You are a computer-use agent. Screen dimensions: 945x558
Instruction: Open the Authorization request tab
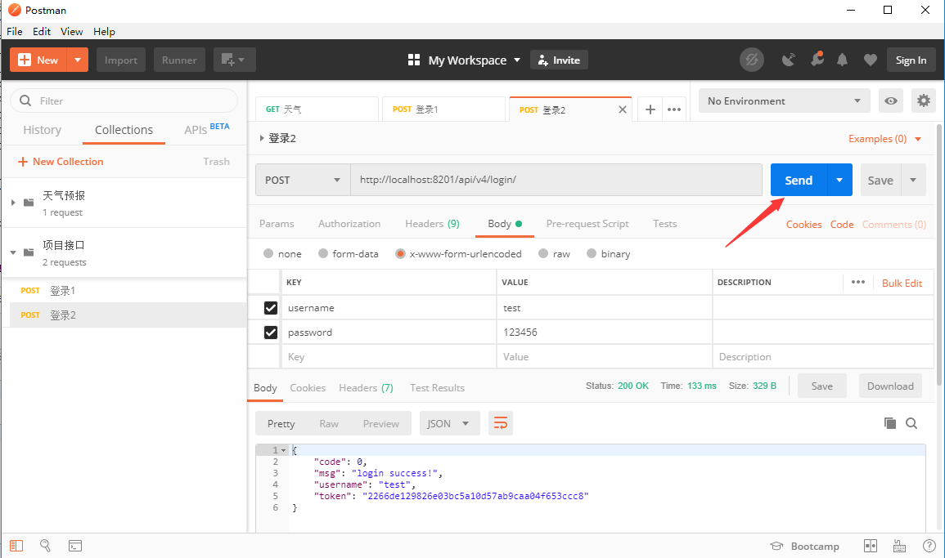(x=349, y=223)
